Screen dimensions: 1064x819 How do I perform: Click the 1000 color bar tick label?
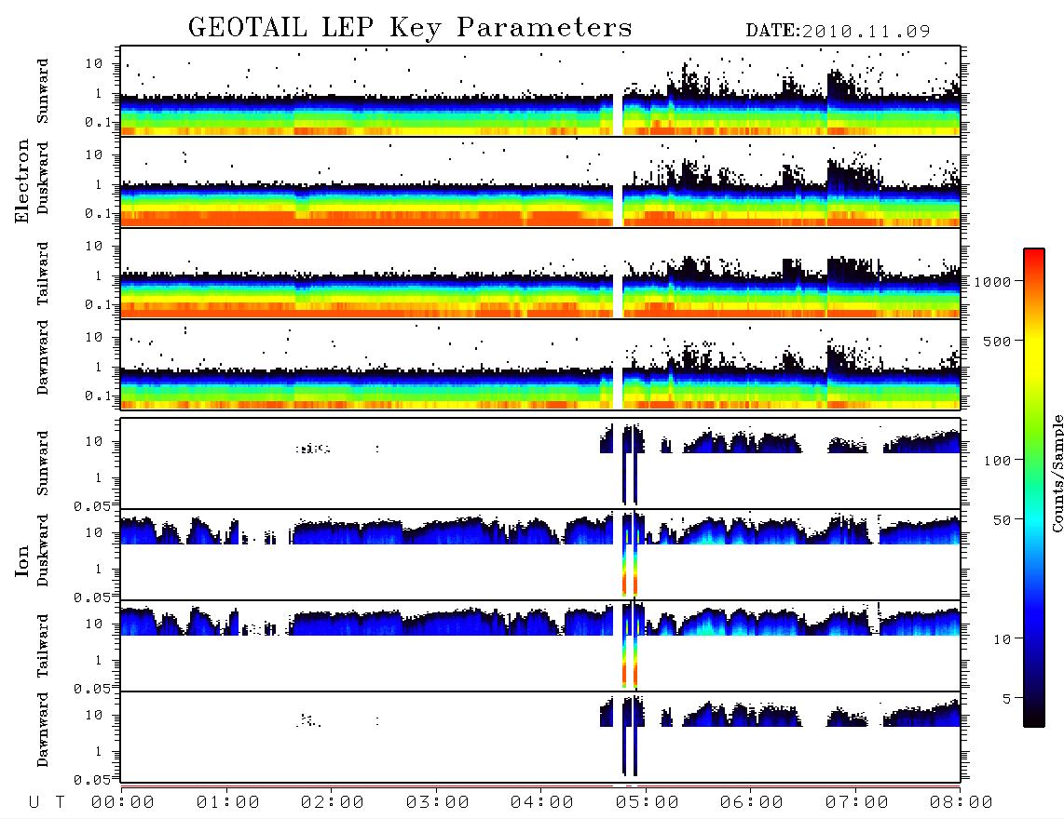(992, 282)
